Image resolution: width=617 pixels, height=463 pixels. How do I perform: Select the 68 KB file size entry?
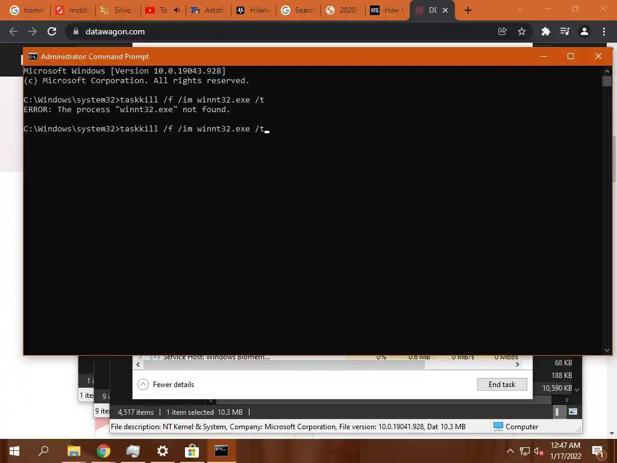(x=563, y=362)
